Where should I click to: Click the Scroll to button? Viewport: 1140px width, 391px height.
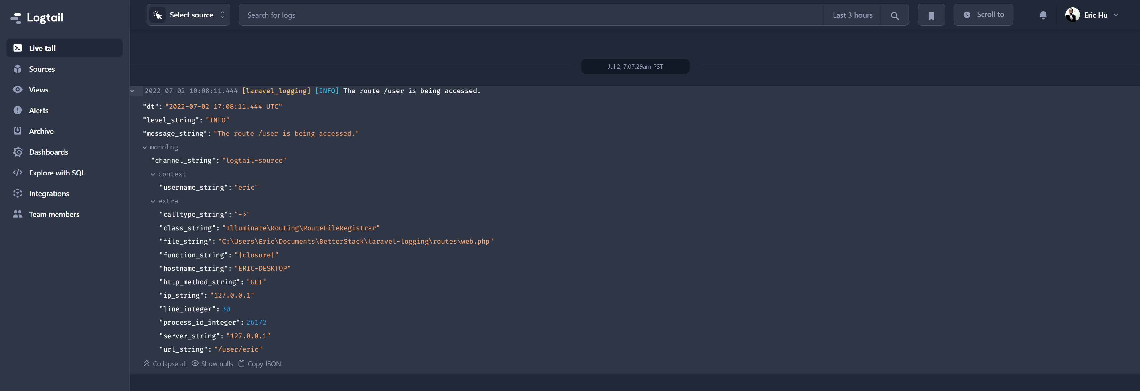click(983, 15)
